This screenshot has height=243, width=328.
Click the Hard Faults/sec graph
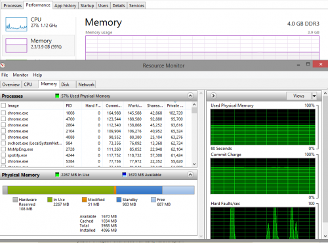pyautogui.click(x=263, y=223)
